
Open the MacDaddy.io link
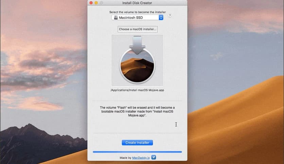[141, 158]
